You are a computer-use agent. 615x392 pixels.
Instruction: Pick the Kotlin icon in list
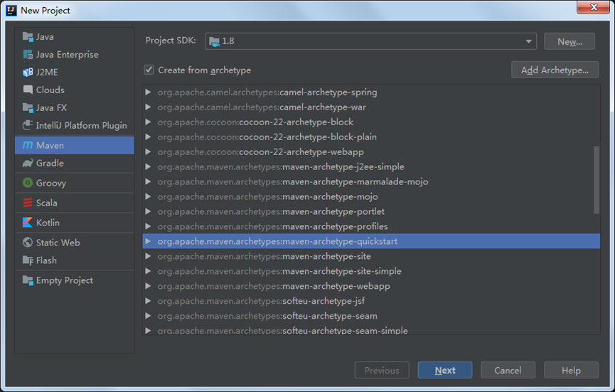(x=28, y=223)
